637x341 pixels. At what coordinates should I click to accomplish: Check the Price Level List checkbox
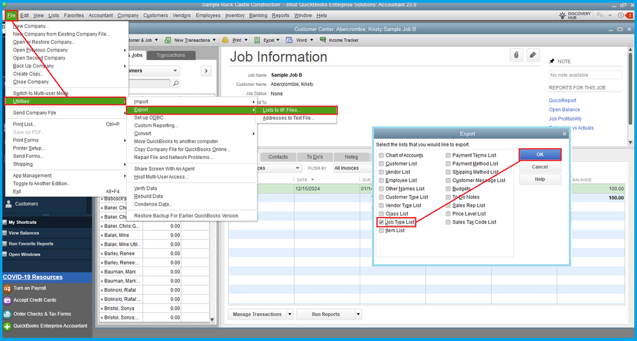(448, 214)
